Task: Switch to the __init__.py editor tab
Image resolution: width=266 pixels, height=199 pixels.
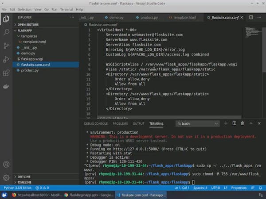Action: click(x=87, y=18)
